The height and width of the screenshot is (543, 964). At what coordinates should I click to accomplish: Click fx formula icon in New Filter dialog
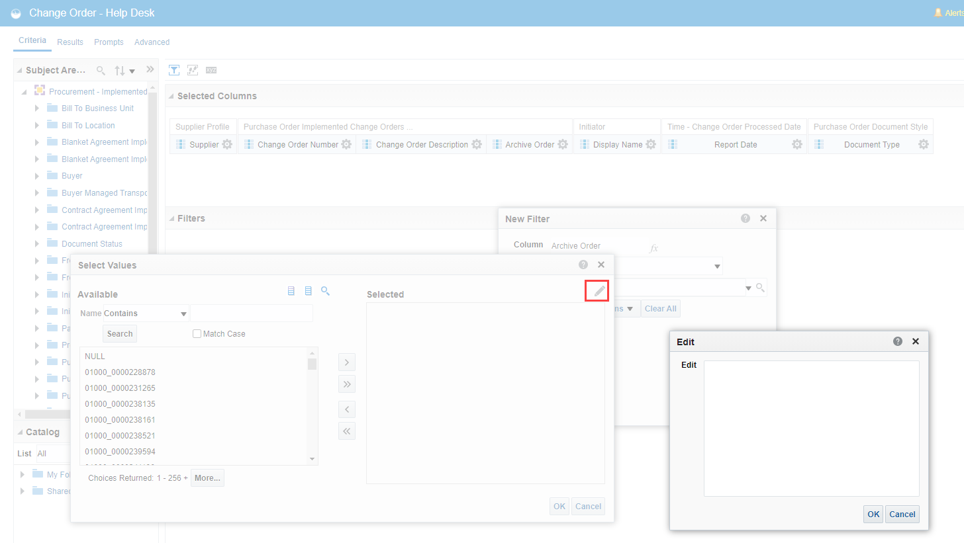coord(653,249)
